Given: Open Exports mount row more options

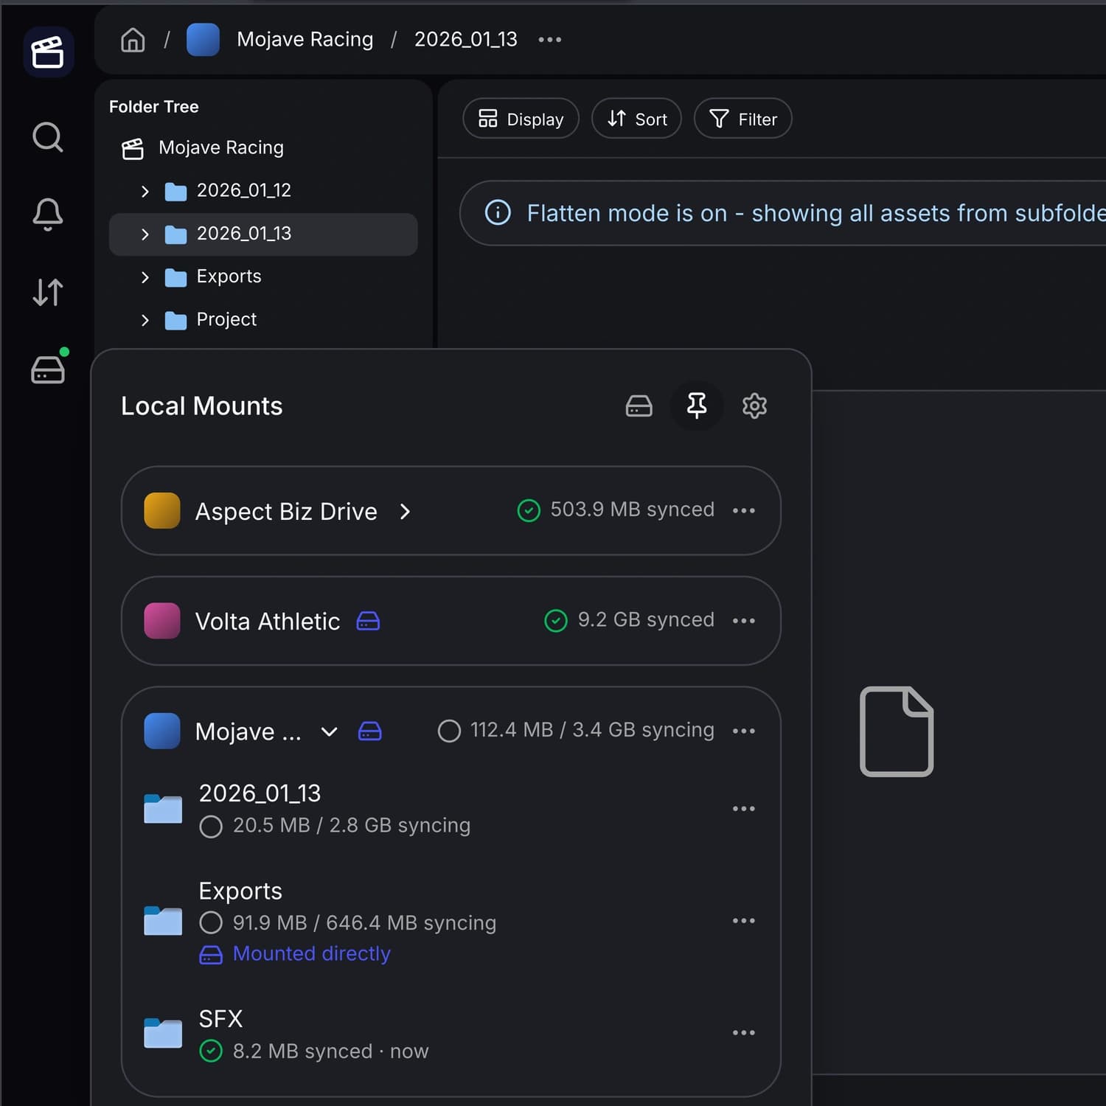Looking at the screenshot, I should (x=744, y=921).
